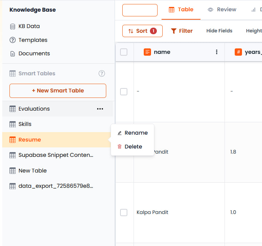Click the years column number-type icon
The height and width of the screenshot is (246, 262).
238,52
